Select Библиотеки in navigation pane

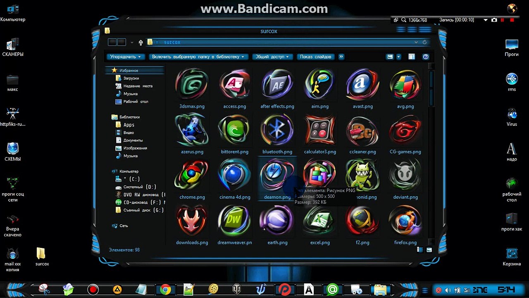pos(129,117)
